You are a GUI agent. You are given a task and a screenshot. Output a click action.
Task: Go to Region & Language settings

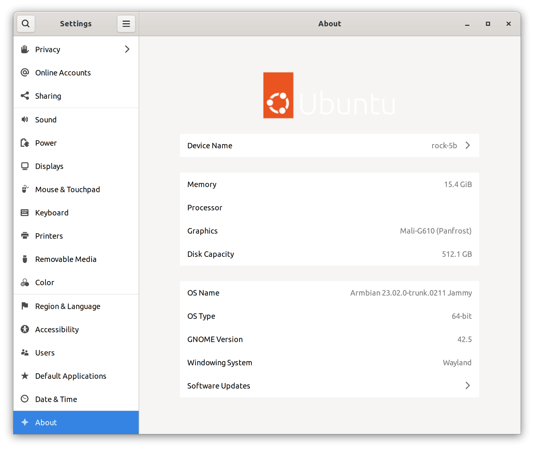pos(76,306)
